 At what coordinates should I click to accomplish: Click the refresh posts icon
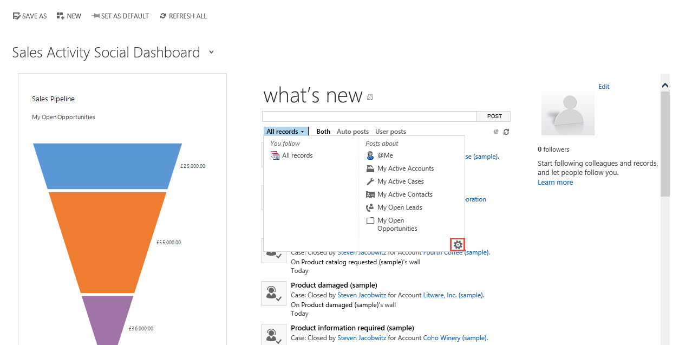point(506,132)
